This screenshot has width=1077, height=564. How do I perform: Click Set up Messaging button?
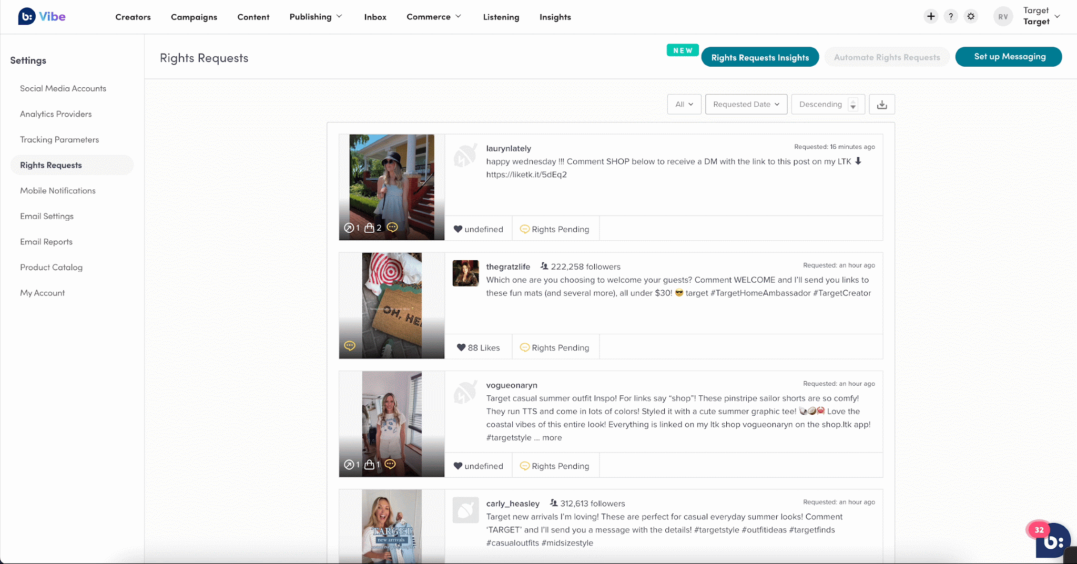pos(1009,57)
